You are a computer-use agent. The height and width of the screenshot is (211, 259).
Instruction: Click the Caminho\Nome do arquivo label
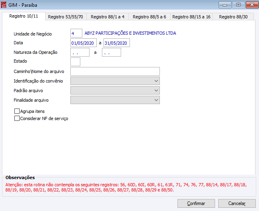[39, 71]
